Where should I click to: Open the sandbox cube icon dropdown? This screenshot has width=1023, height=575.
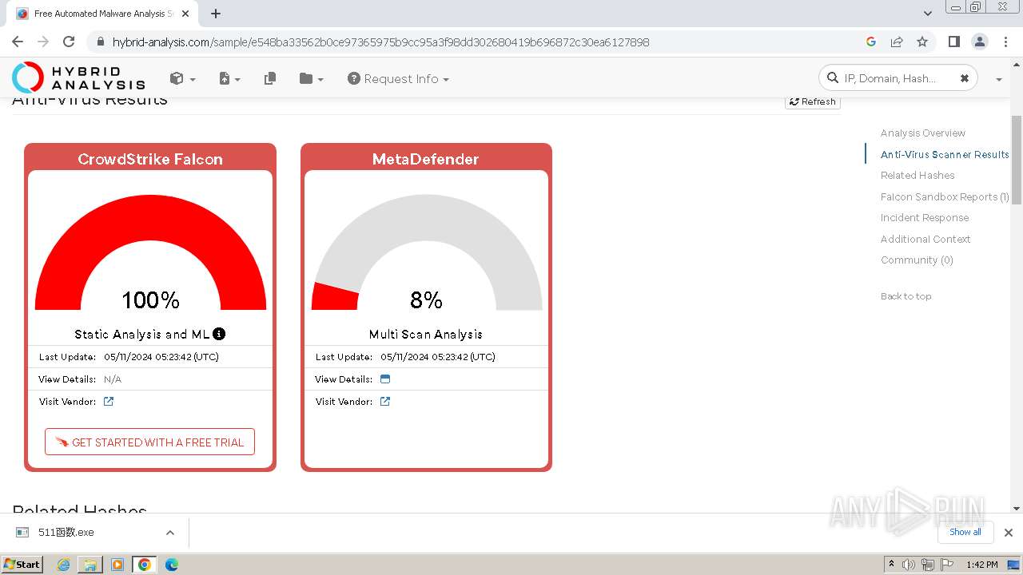pyautogui.click(x=182, y=78)
